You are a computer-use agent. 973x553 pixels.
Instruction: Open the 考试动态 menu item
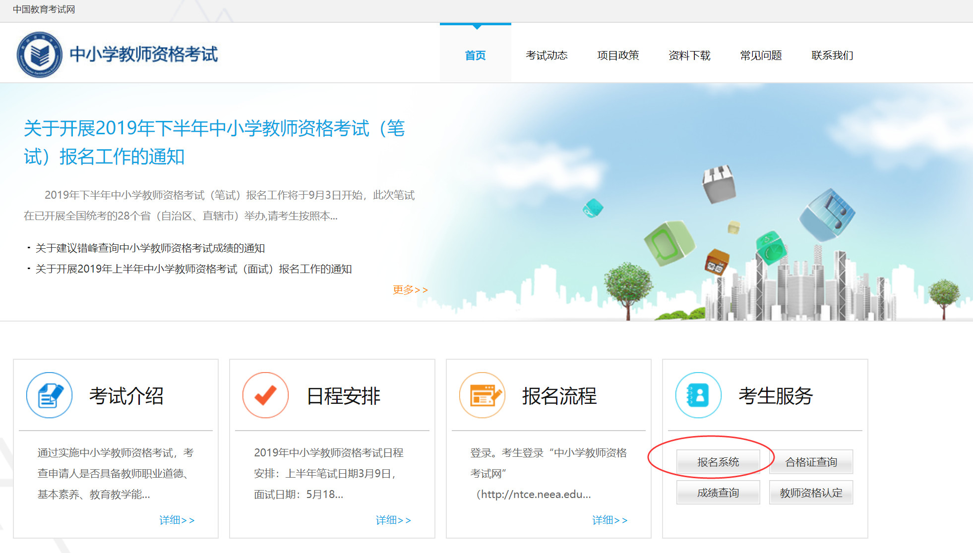[x=547, y=55]
